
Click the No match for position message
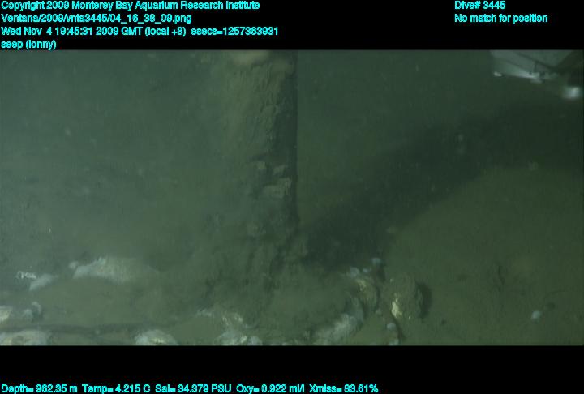click(x=501, y=19)
